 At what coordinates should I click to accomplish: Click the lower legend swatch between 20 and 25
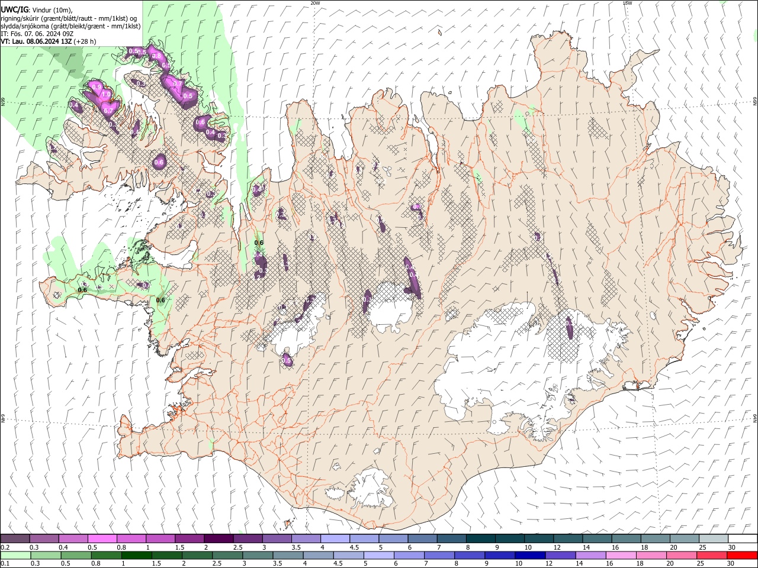coord(681,555)
